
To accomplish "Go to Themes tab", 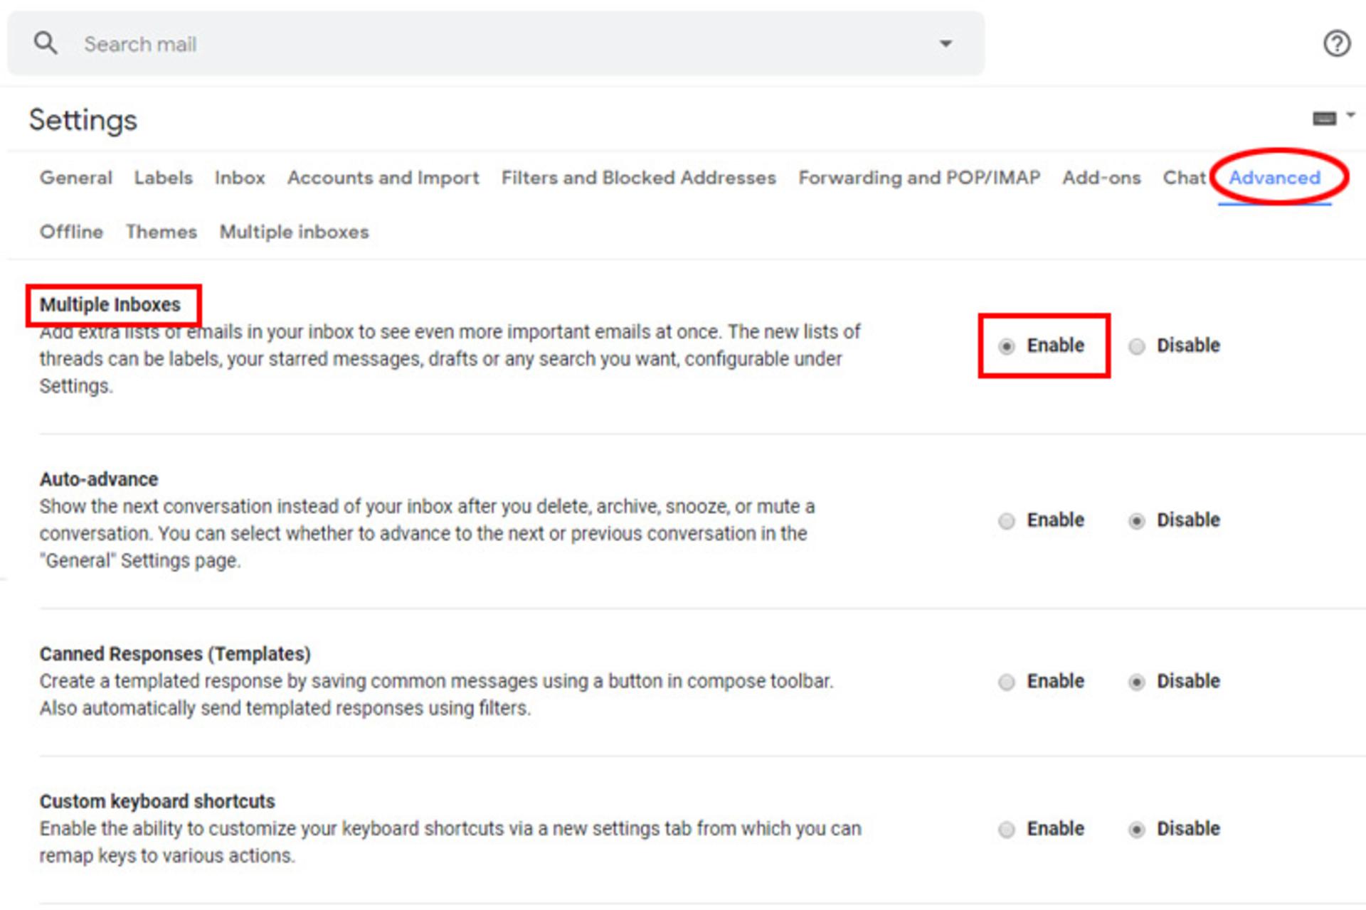I will tap(162, 232).
